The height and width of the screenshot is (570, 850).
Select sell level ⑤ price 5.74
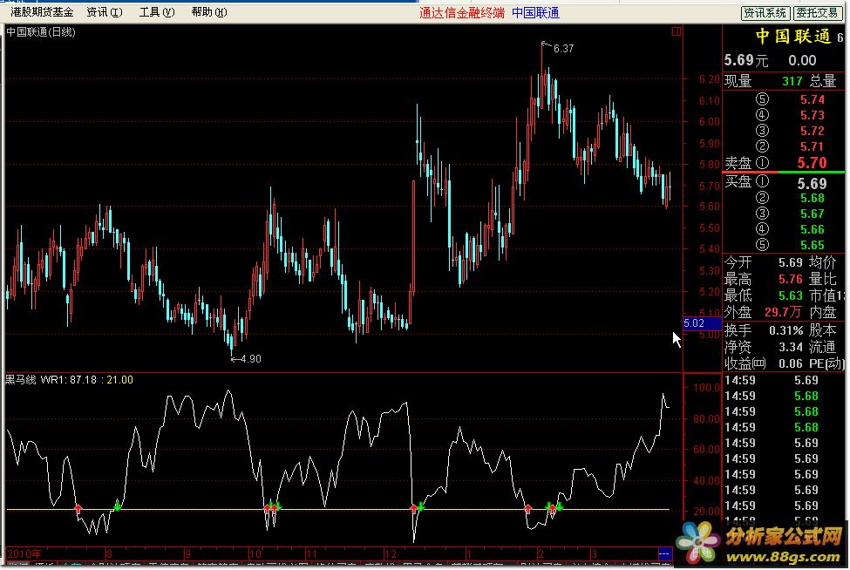pos(812,99)
